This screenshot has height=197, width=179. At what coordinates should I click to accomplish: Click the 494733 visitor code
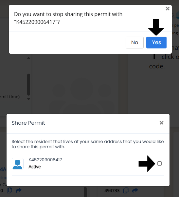pos(112,190)
